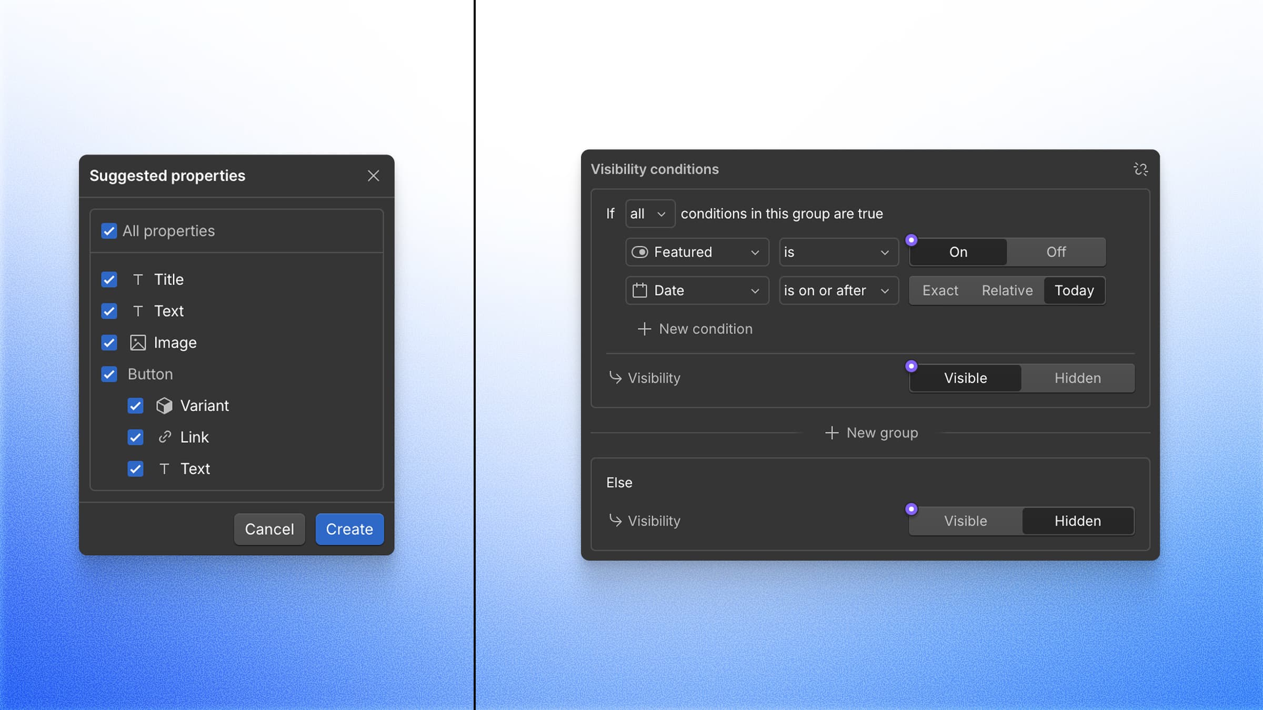1263x710 pixels.
Task: Click the toggle icon inside the Featured dropdown
Action: [641, 252]
